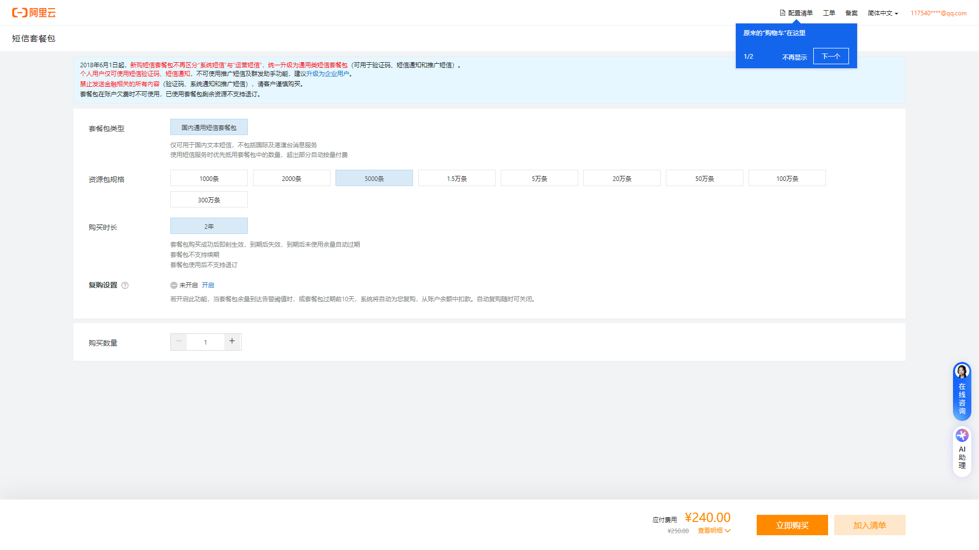The width and height of the screenshot is (979, 550).
Task: Click the purchase quantity input field
Action: [205, 342]
